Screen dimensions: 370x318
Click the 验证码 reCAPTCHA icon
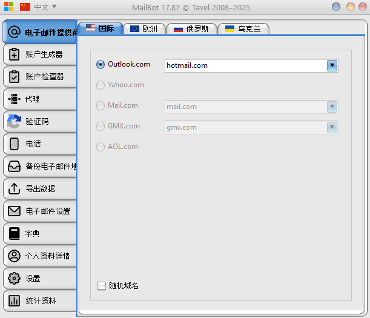point(14,121)
